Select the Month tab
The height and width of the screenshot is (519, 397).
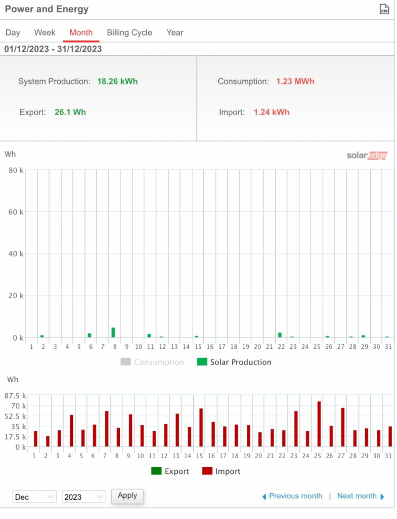[x=81, y=32]
